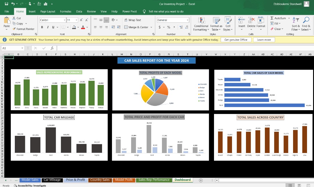The height and width of the screenshot is (187, 314).
Task: Click the font color red swatch
Action: pyautogui.click(x=83, y=27)
